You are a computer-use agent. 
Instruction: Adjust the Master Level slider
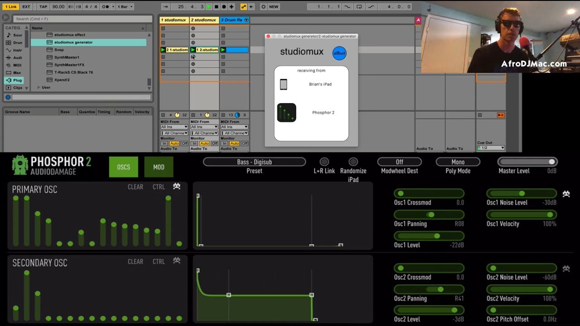527,162
